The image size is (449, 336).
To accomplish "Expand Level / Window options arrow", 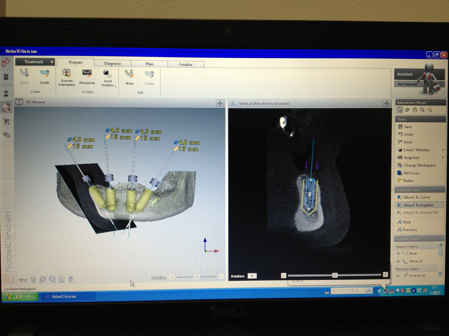I will point(443,150).
